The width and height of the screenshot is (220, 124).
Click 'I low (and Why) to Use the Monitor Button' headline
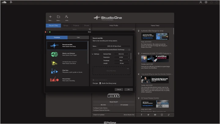coord(156,74)
